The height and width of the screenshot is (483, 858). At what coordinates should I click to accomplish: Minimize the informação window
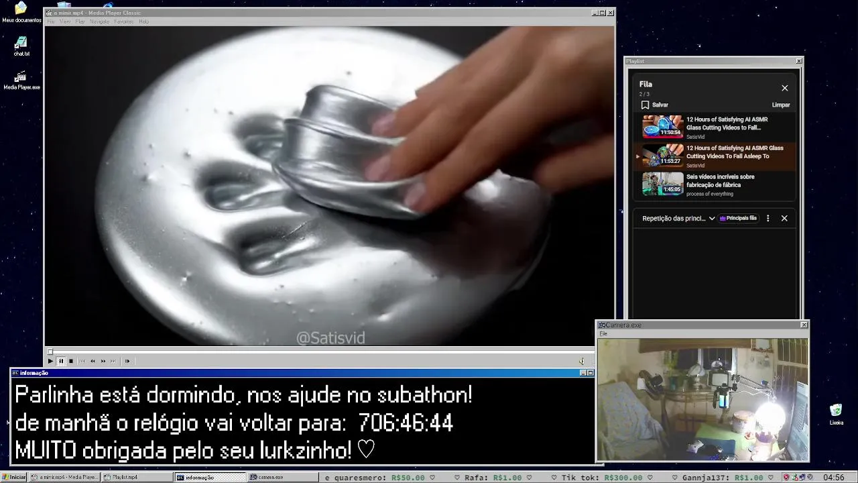(x=583, y=373)
